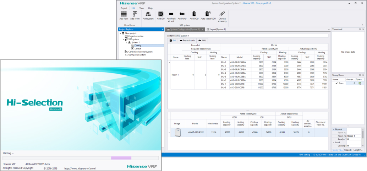Click the Auto select ODU icon
The width and height of the screenshot is (367, 171).
(208, 14)
